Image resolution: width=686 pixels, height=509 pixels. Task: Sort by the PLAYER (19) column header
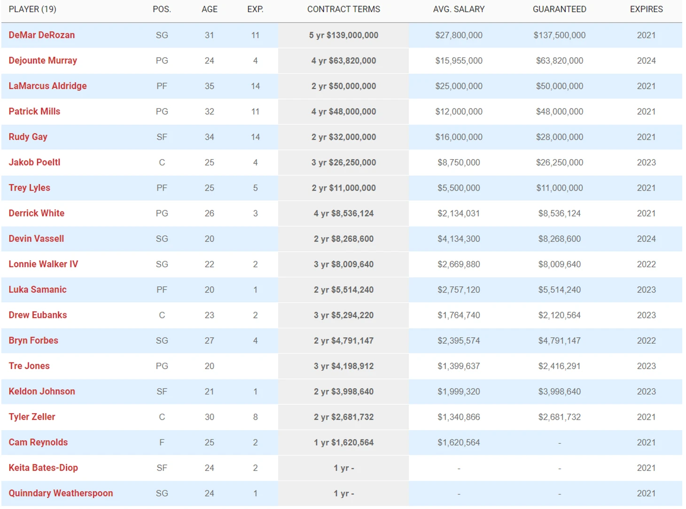32,9
